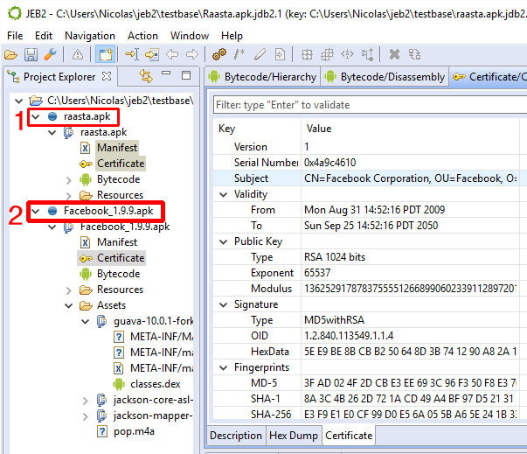Expand the raasta.apk Resources folder
Image resolution: width=527 pixels, height=454 pixels.
(68, 195)
